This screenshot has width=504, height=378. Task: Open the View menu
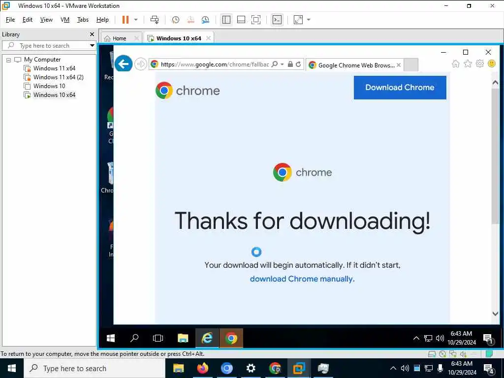pos(46,20)
